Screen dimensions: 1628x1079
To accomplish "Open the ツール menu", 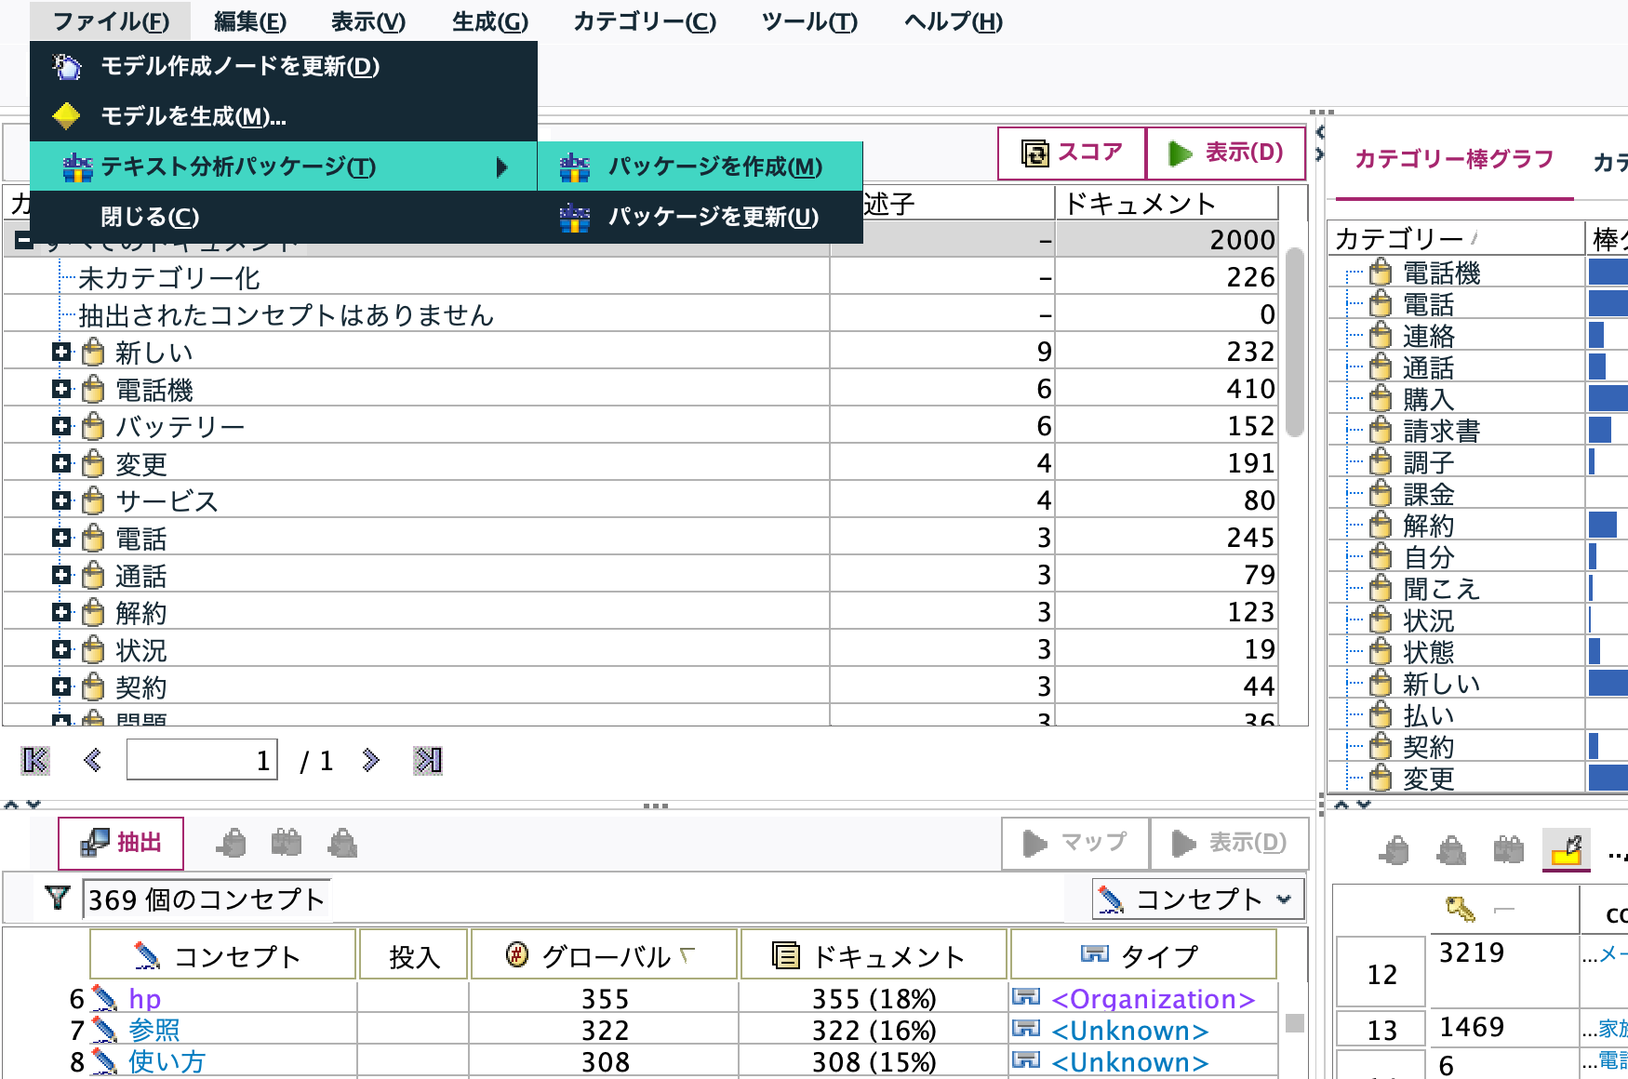I will 808,21.
